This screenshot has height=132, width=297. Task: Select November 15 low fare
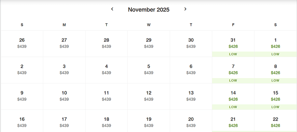(x=275, y=96)
